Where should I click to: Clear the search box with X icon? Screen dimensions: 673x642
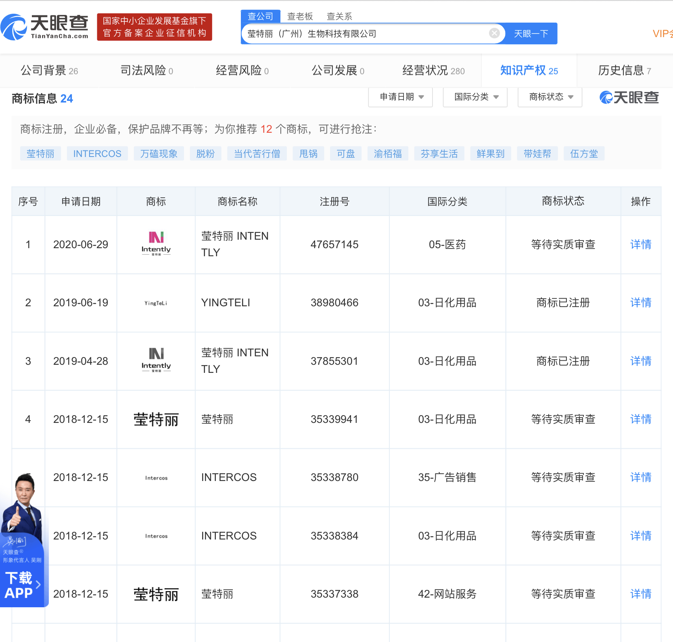click(494, 33)
